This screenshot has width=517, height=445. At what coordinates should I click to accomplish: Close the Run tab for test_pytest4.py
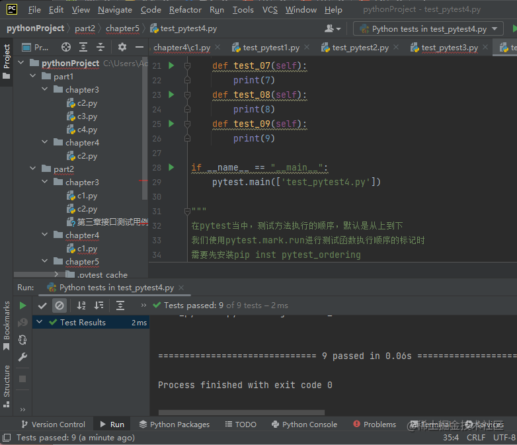coord(181,288)
